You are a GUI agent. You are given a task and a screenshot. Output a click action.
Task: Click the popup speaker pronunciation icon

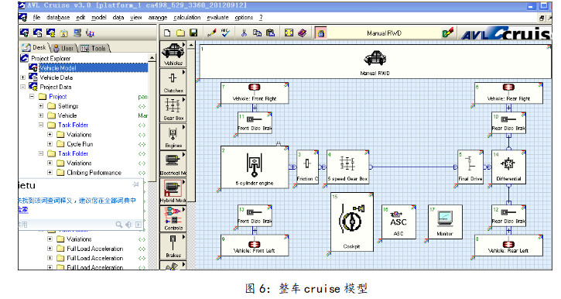(128, 225)
